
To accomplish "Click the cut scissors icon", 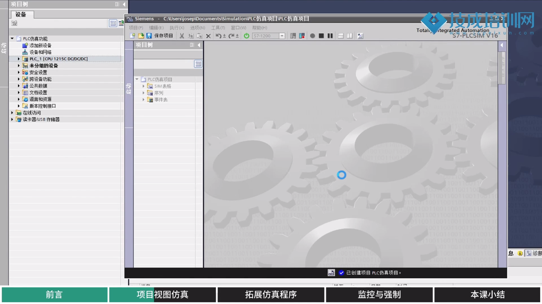I will (x=182, y=36).
